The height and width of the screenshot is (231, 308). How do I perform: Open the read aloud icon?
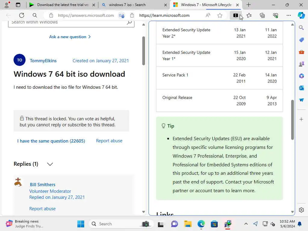[x=208, y=15]
